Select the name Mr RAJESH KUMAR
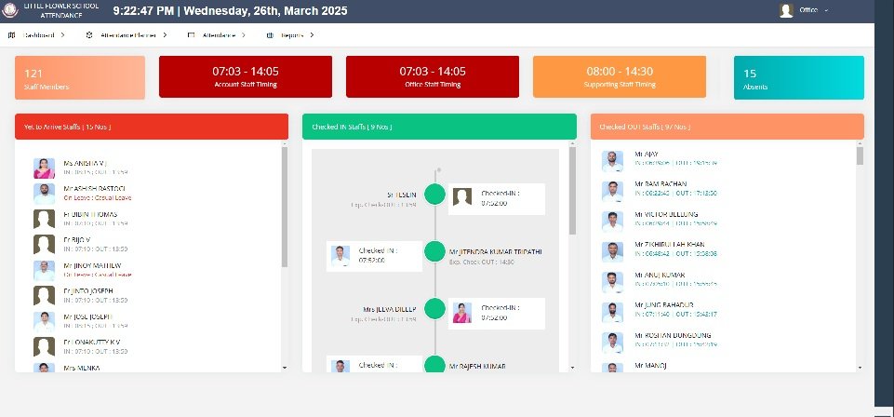Viewport: 894px width, 417px height. (x=477, y=366)
